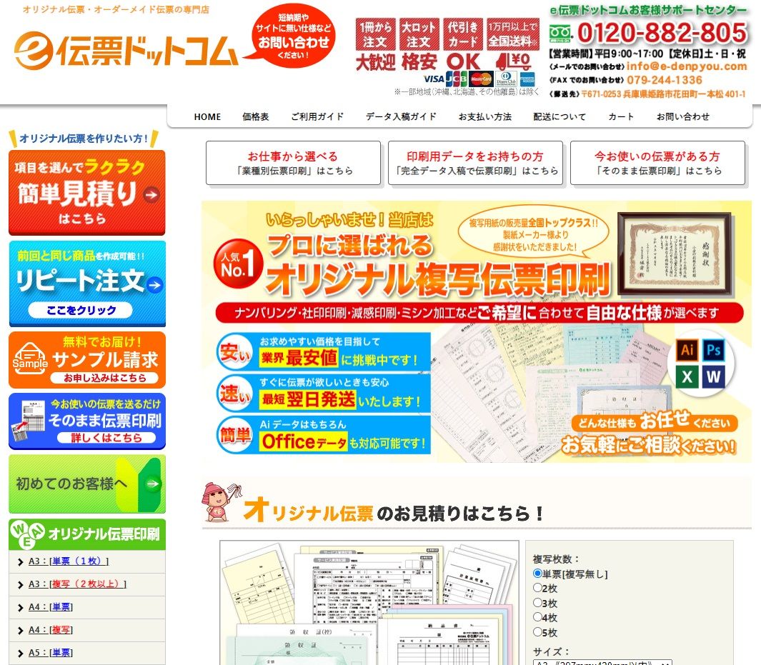Open the お支払い方法 menu item
The width and height of the screenshot is (761, 665).
(x=485, y=117)
